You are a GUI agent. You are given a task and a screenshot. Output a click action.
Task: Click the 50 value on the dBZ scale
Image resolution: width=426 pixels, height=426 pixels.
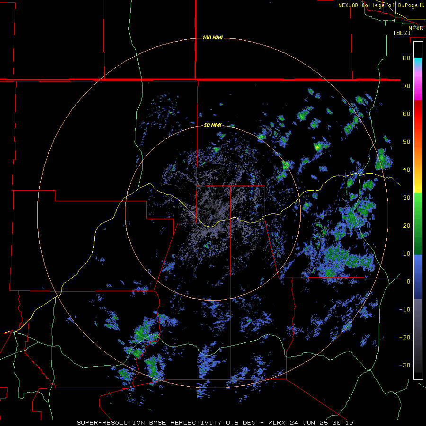(x=407, y=142)
